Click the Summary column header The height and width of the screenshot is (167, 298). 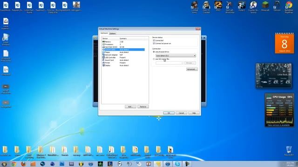click(134, 39)
